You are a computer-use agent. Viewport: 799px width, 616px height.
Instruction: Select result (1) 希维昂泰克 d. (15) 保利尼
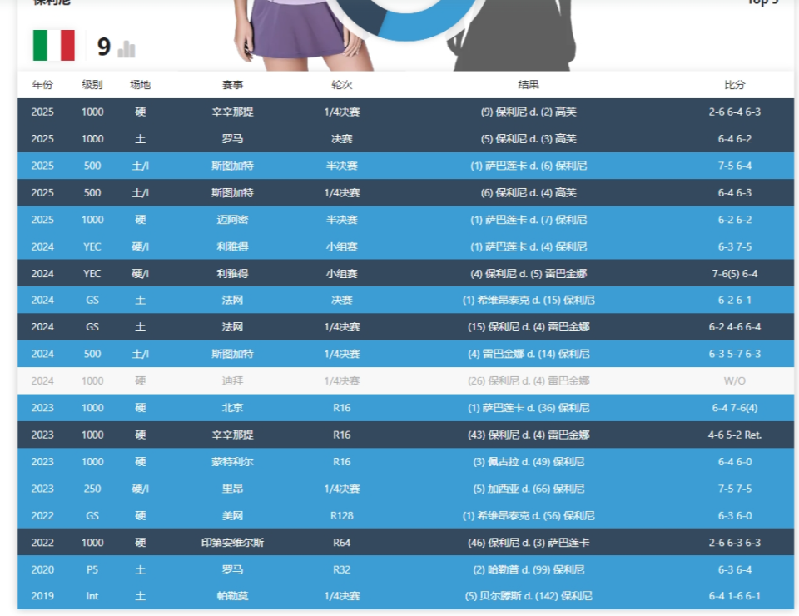point(529,301)
